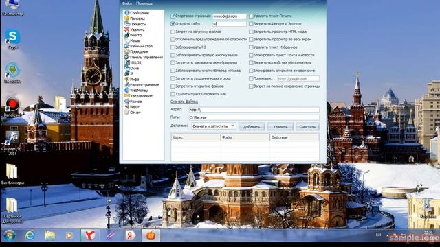Click the Очистить button
Image resolution: width=440 pixels, height=247 pixels.
pyautogui.click(x=307, y=126)
